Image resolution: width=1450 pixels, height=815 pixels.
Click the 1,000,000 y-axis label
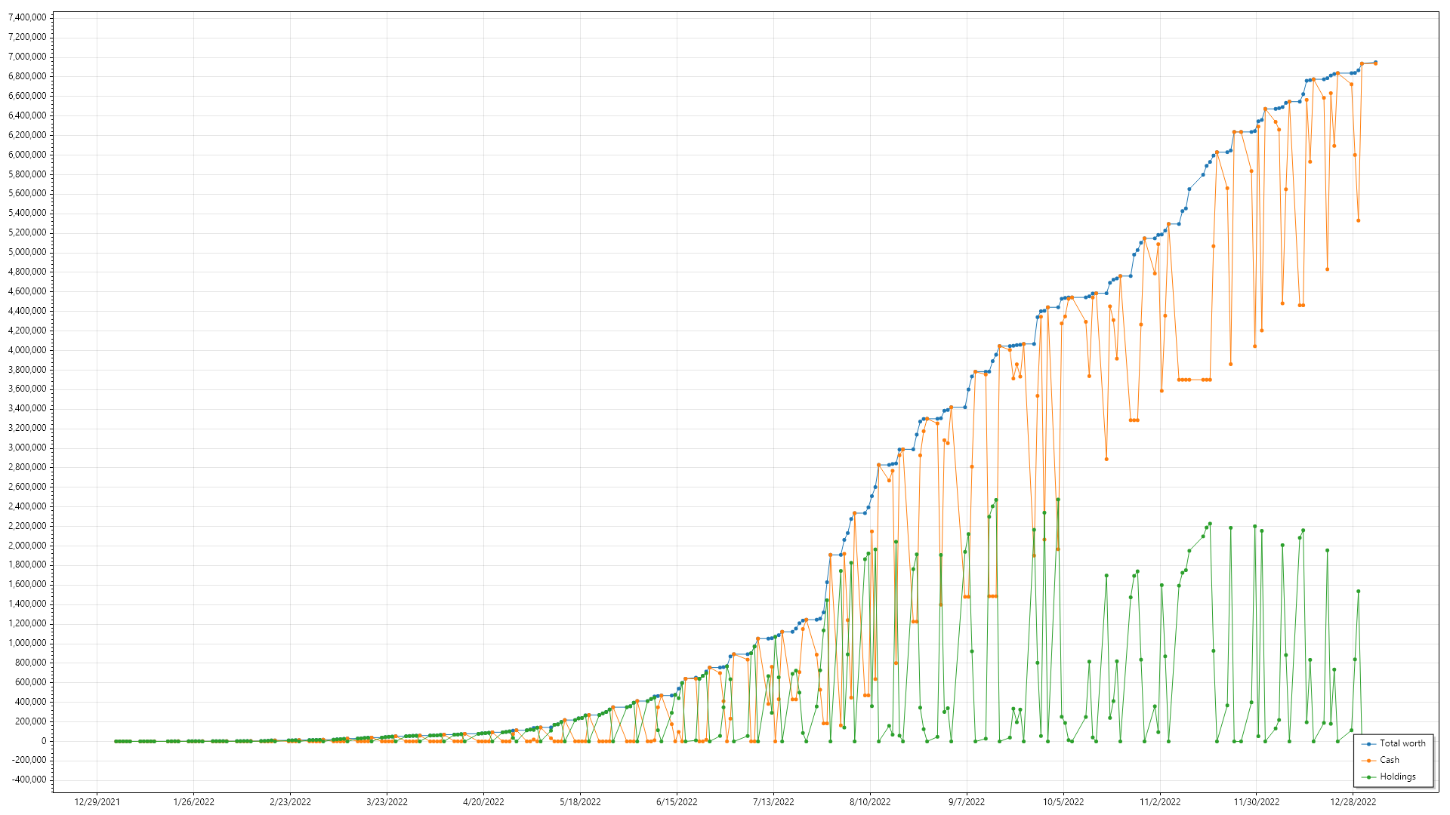click(26, 643)
